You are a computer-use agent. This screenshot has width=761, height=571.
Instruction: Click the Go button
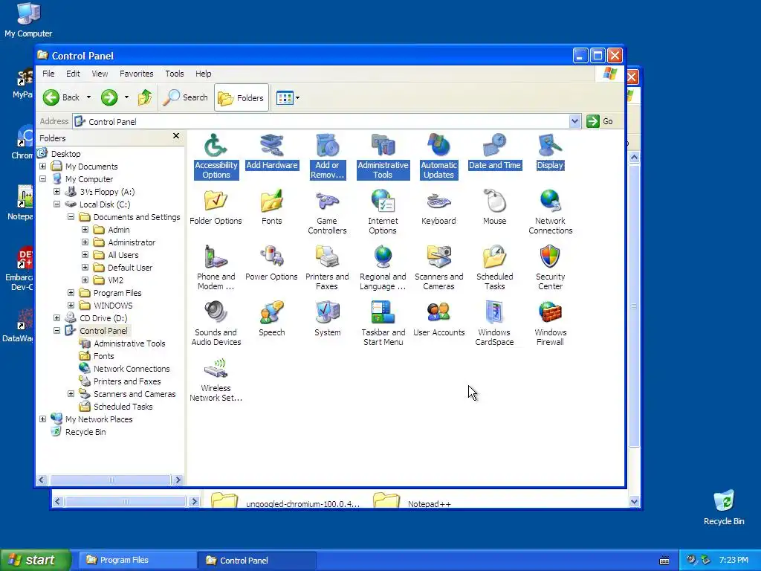[x=600, y=121]
